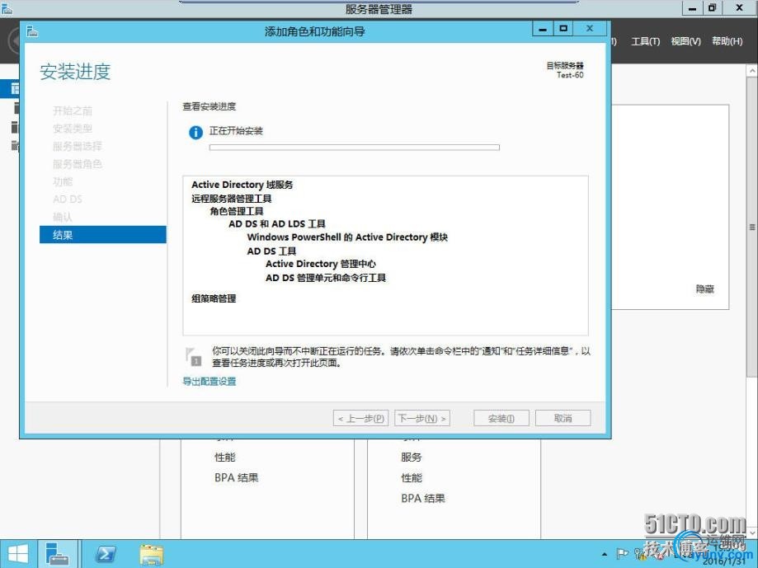
Task: Open left tile's BPA 结果 in Server Manager
Action: click(237, 477)
